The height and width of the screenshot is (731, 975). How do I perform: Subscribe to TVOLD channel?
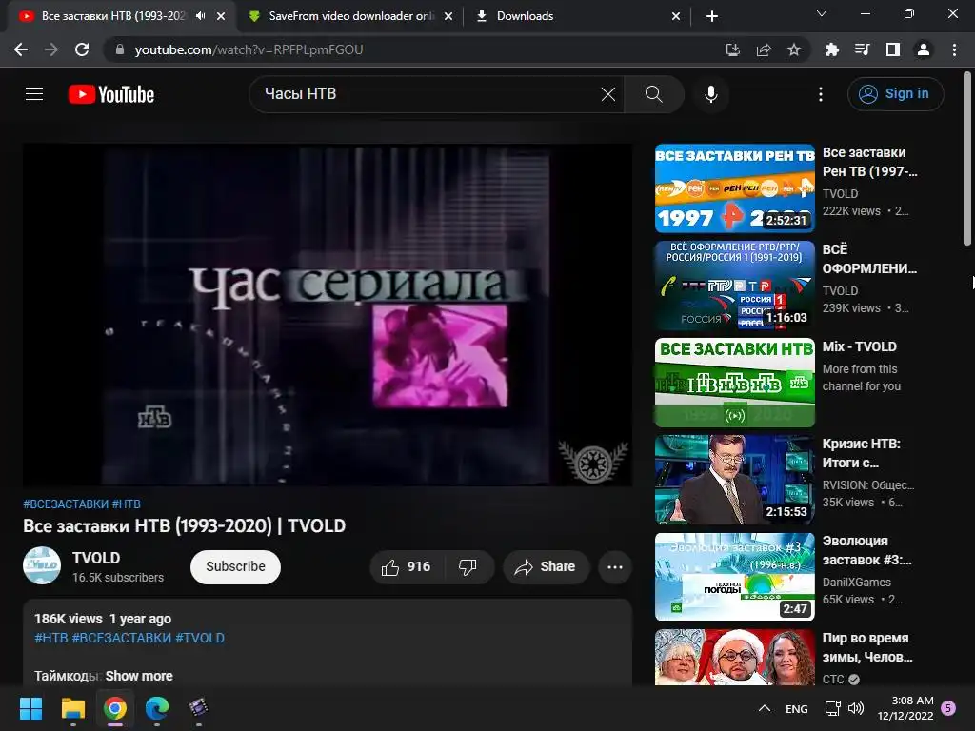[236, 567]
